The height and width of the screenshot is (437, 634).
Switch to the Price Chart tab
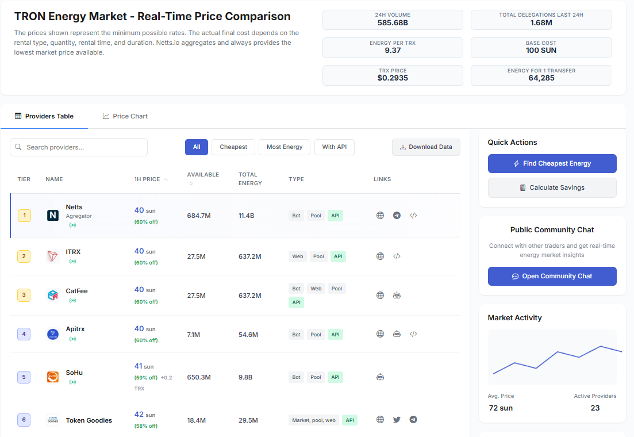click(x=125, y=116)
